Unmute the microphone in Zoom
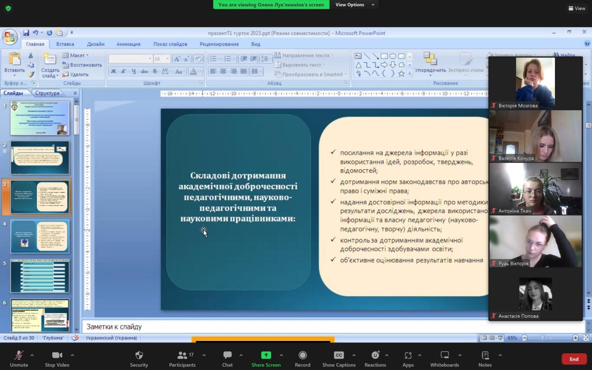The image size is (592, 370). (x=19, y=355)
